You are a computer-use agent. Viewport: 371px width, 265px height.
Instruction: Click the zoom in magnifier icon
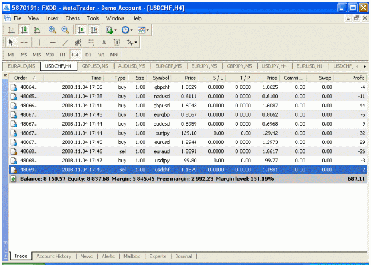coord(52,30)
